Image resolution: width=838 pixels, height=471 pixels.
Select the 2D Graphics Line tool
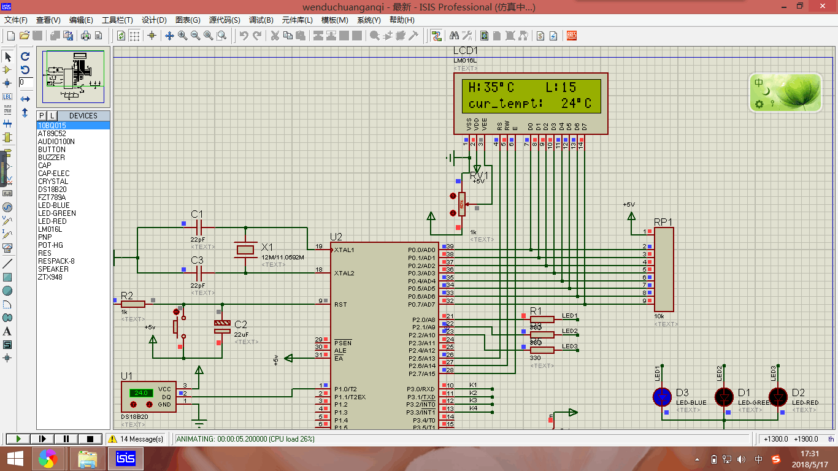(x=8, y=264)
